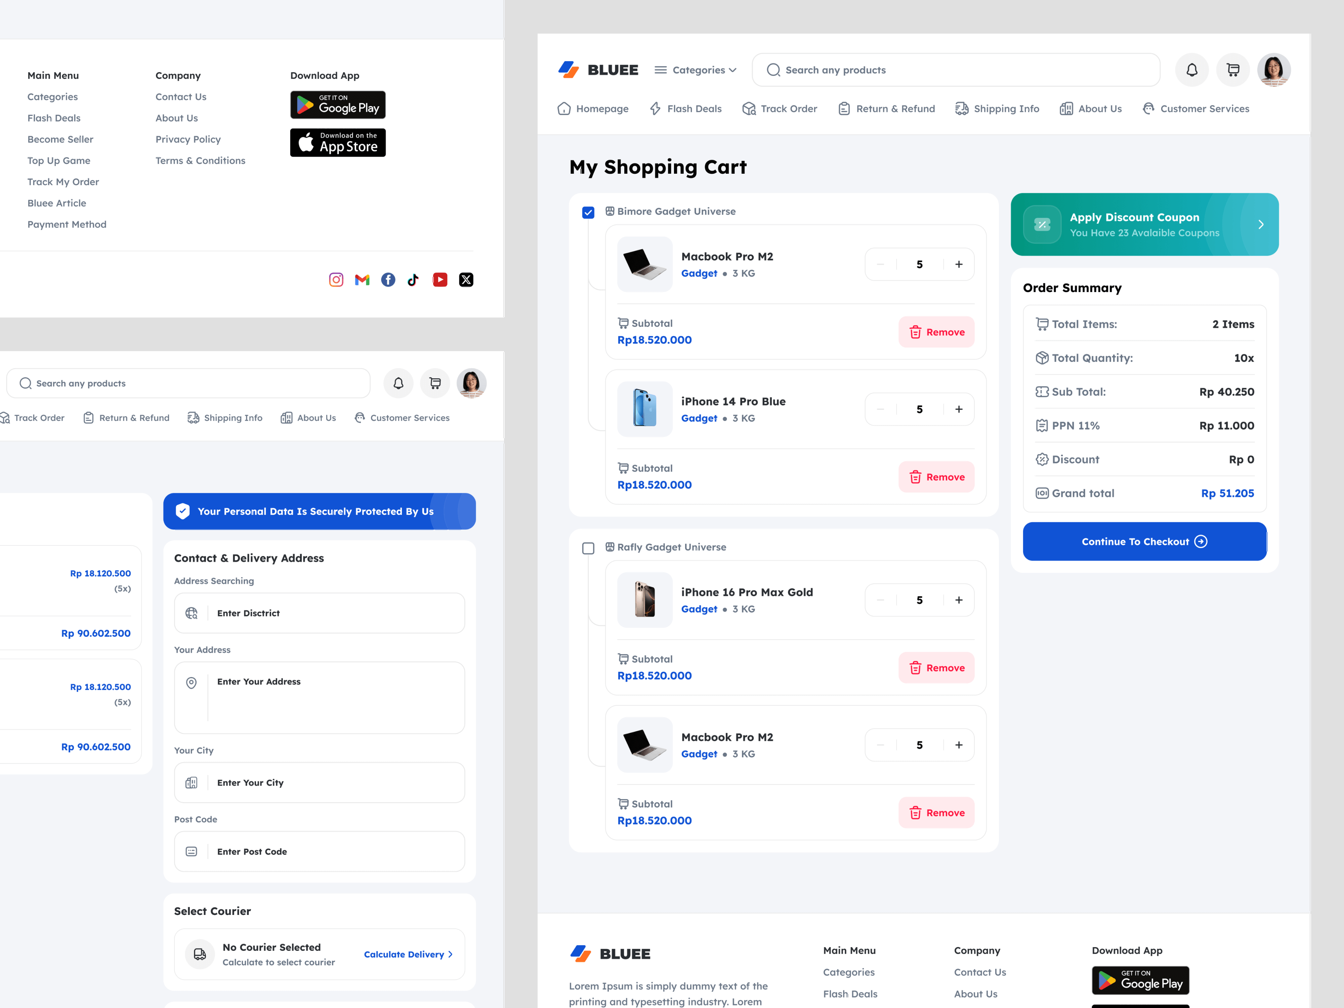The width and height of the screenshot is (1344, 1008).
Task: Remove Macbook Pro M2 from Bimore store
Action: coord(936,332)
